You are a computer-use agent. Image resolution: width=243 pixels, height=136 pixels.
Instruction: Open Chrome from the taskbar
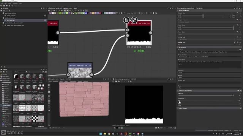click(x=109, y=134)
